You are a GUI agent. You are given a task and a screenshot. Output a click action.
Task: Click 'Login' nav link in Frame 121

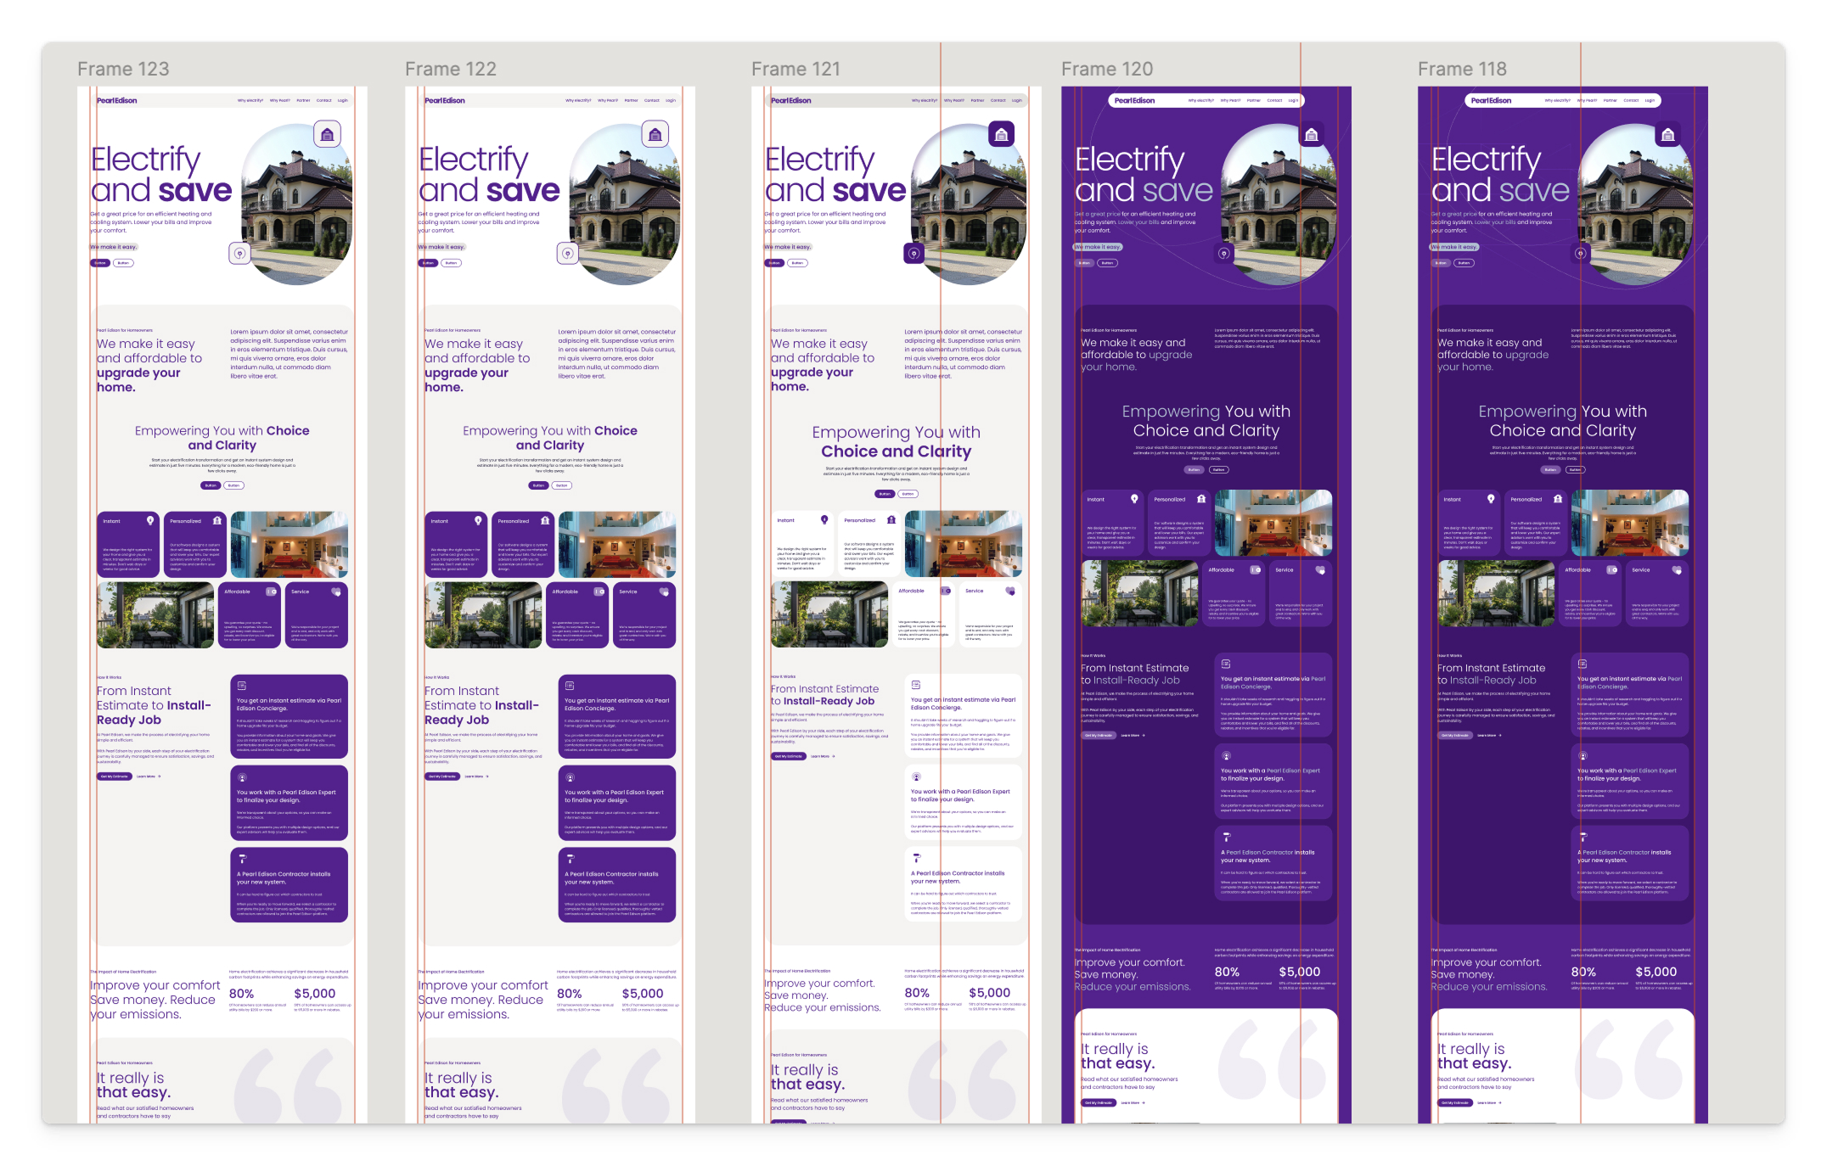(x=1016, y=100)
